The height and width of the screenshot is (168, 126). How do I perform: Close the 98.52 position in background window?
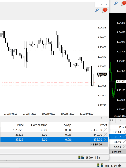pos(124,137)
